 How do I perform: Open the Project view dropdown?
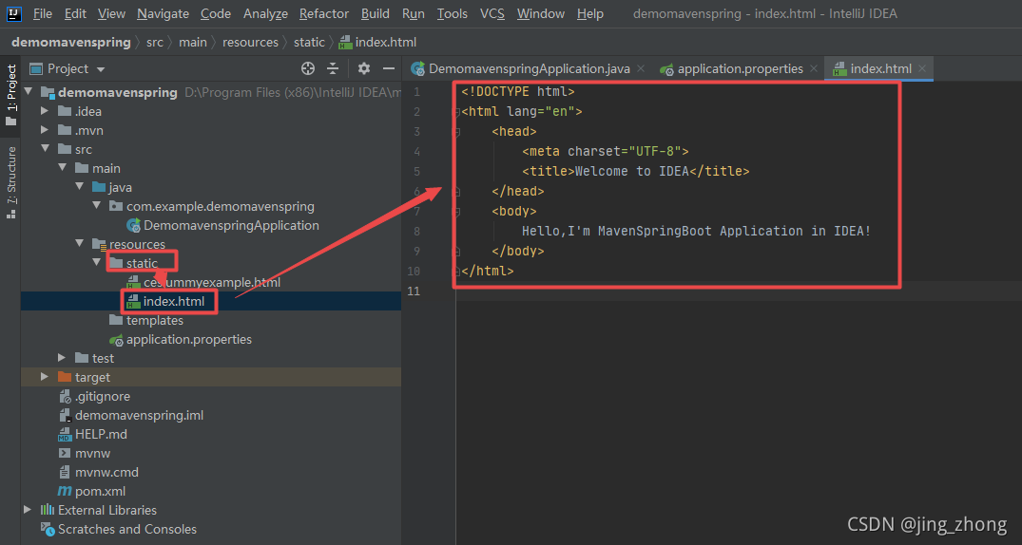click(101, 69)
